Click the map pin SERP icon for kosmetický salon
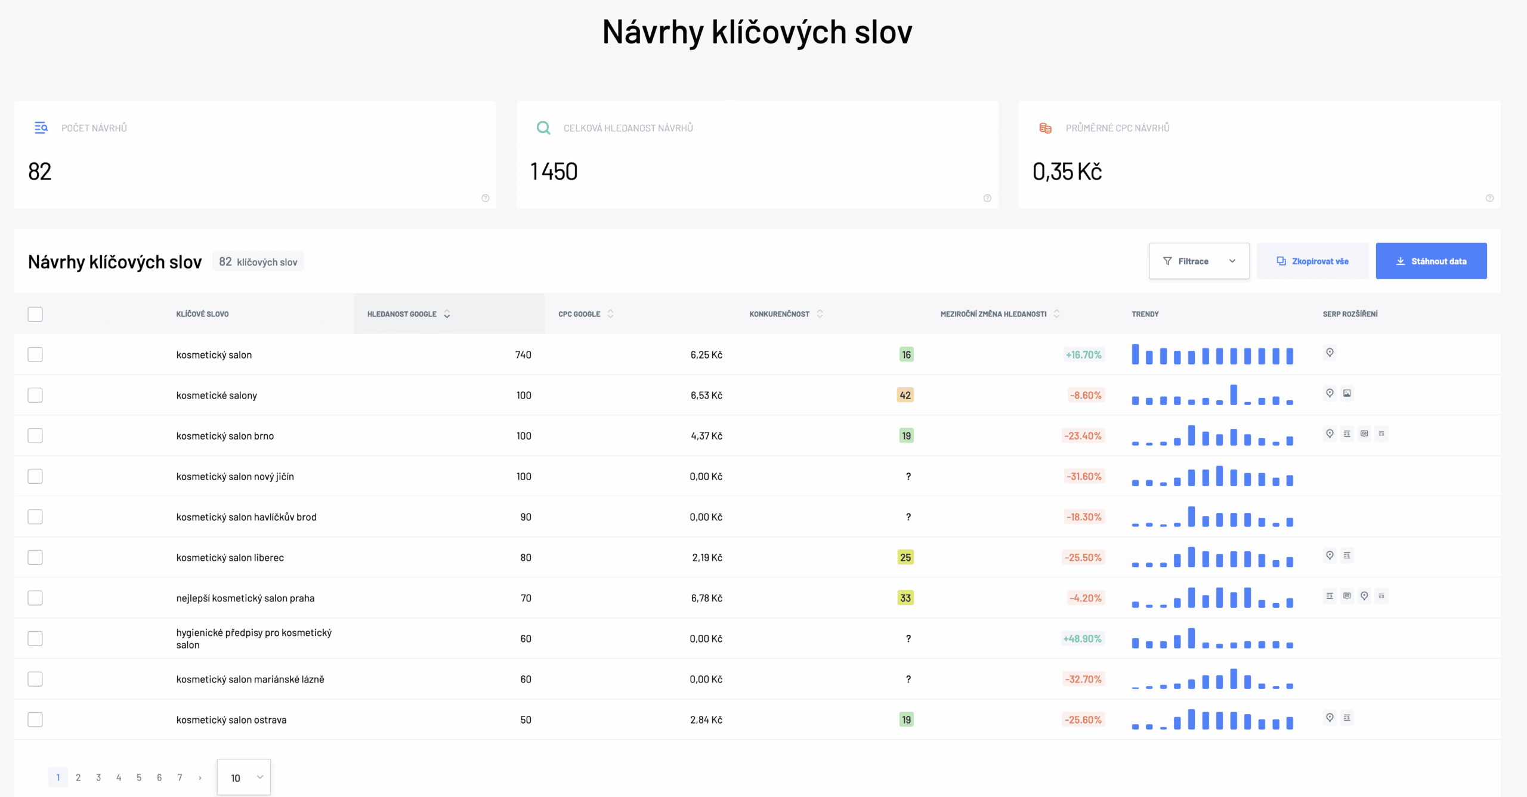Screen dimensions: 1527x797 tap(1330, 353)
